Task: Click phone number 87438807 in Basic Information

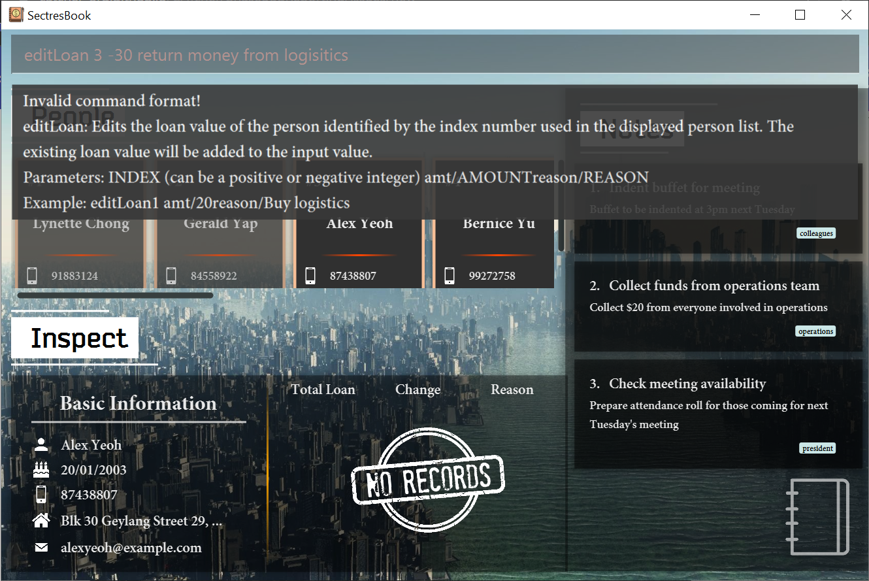Action: click(89, 495)
